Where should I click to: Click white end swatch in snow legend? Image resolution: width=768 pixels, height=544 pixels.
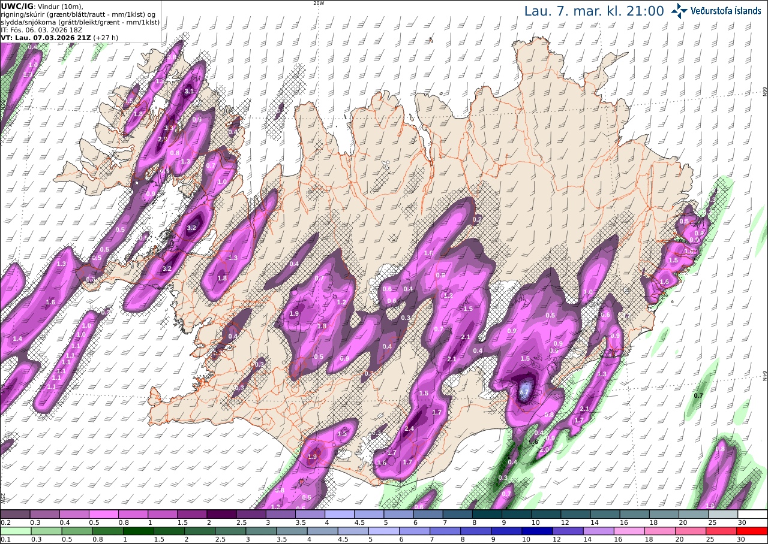coord(752,514)
